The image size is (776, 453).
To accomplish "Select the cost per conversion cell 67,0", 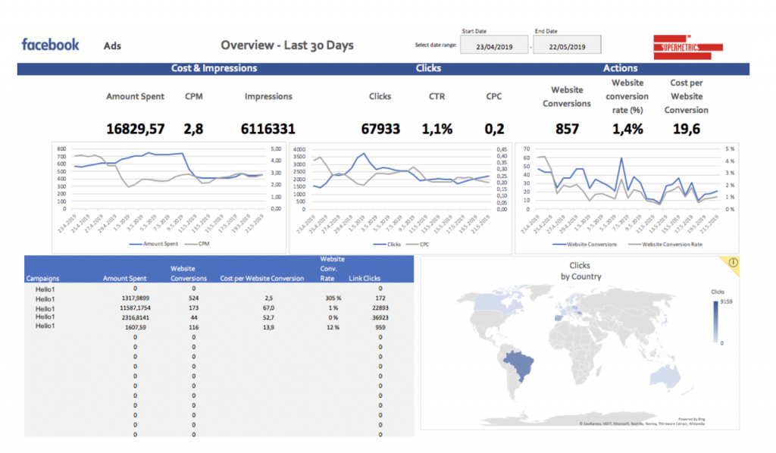I will coord(268,308).
